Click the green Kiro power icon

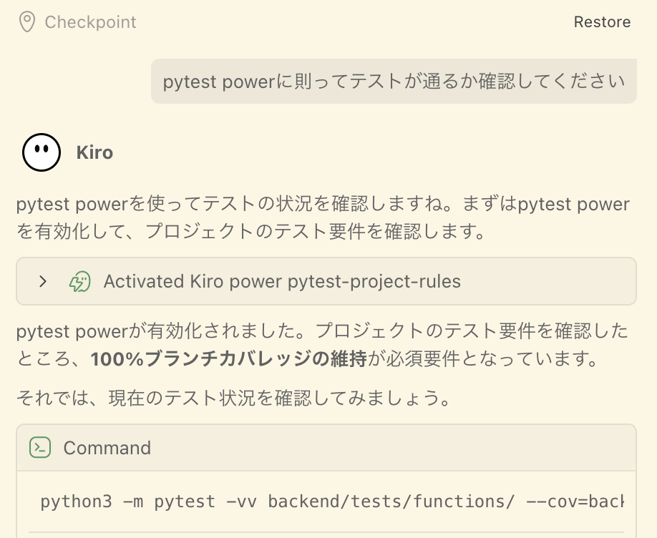pyautogui.click(x=79, y=281)
